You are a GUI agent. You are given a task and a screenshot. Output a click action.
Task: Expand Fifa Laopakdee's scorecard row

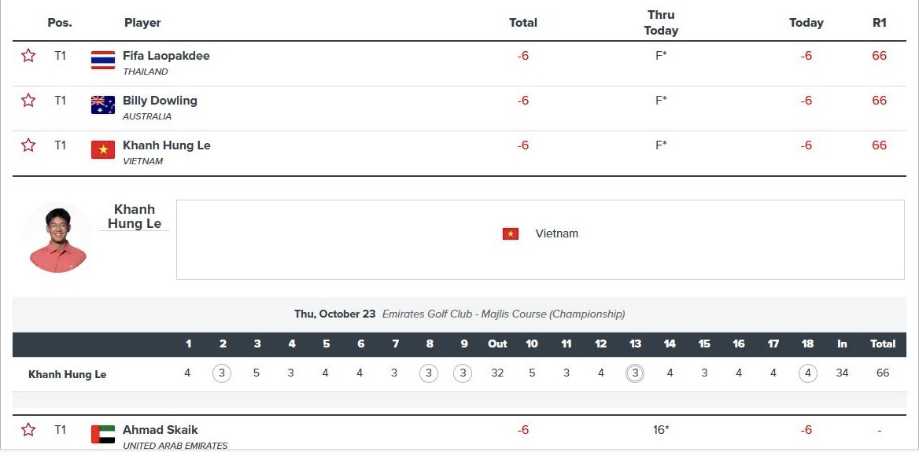pos(459,63)
